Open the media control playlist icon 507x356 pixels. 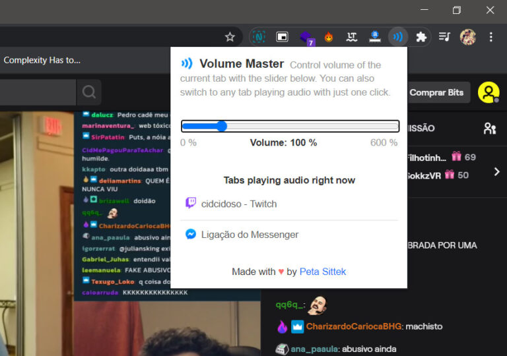[444, 37]
